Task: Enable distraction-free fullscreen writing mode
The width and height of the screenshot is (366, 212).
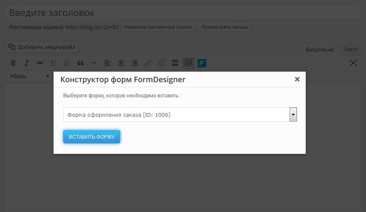Action: point(353,63)
